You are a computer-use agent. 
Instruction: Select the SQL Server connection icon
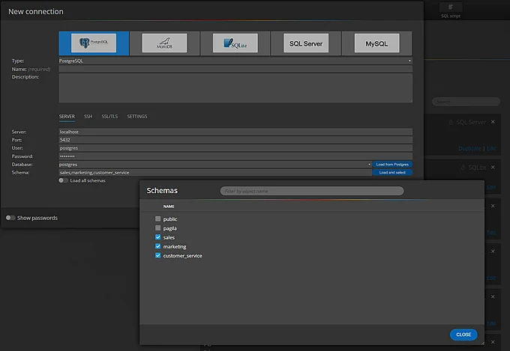pos(306,43)
